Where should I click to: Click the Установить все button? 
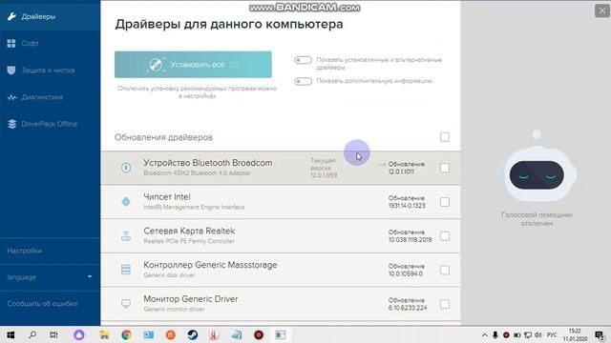tap(193, 65)
